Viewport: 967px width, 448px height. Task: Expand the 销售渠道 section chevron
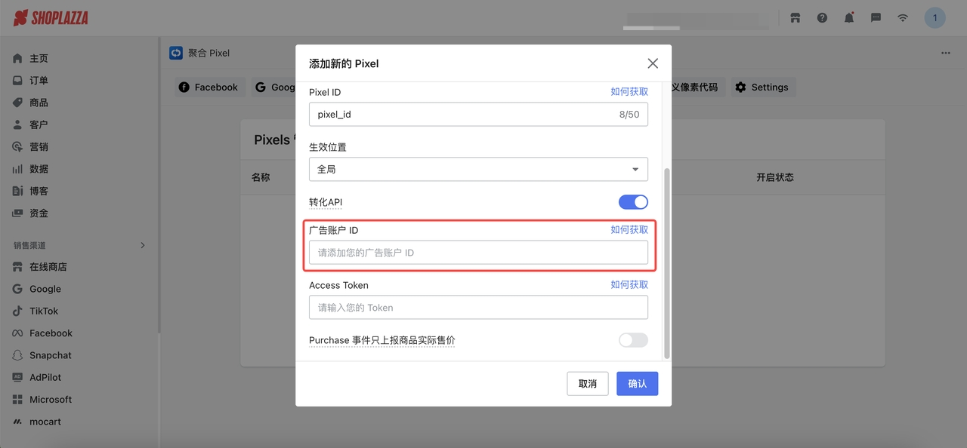pos(143,245)
